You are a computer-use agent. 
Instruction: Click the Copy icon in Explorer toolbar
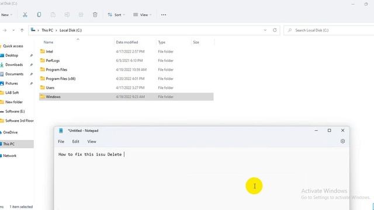pos(39,15)
